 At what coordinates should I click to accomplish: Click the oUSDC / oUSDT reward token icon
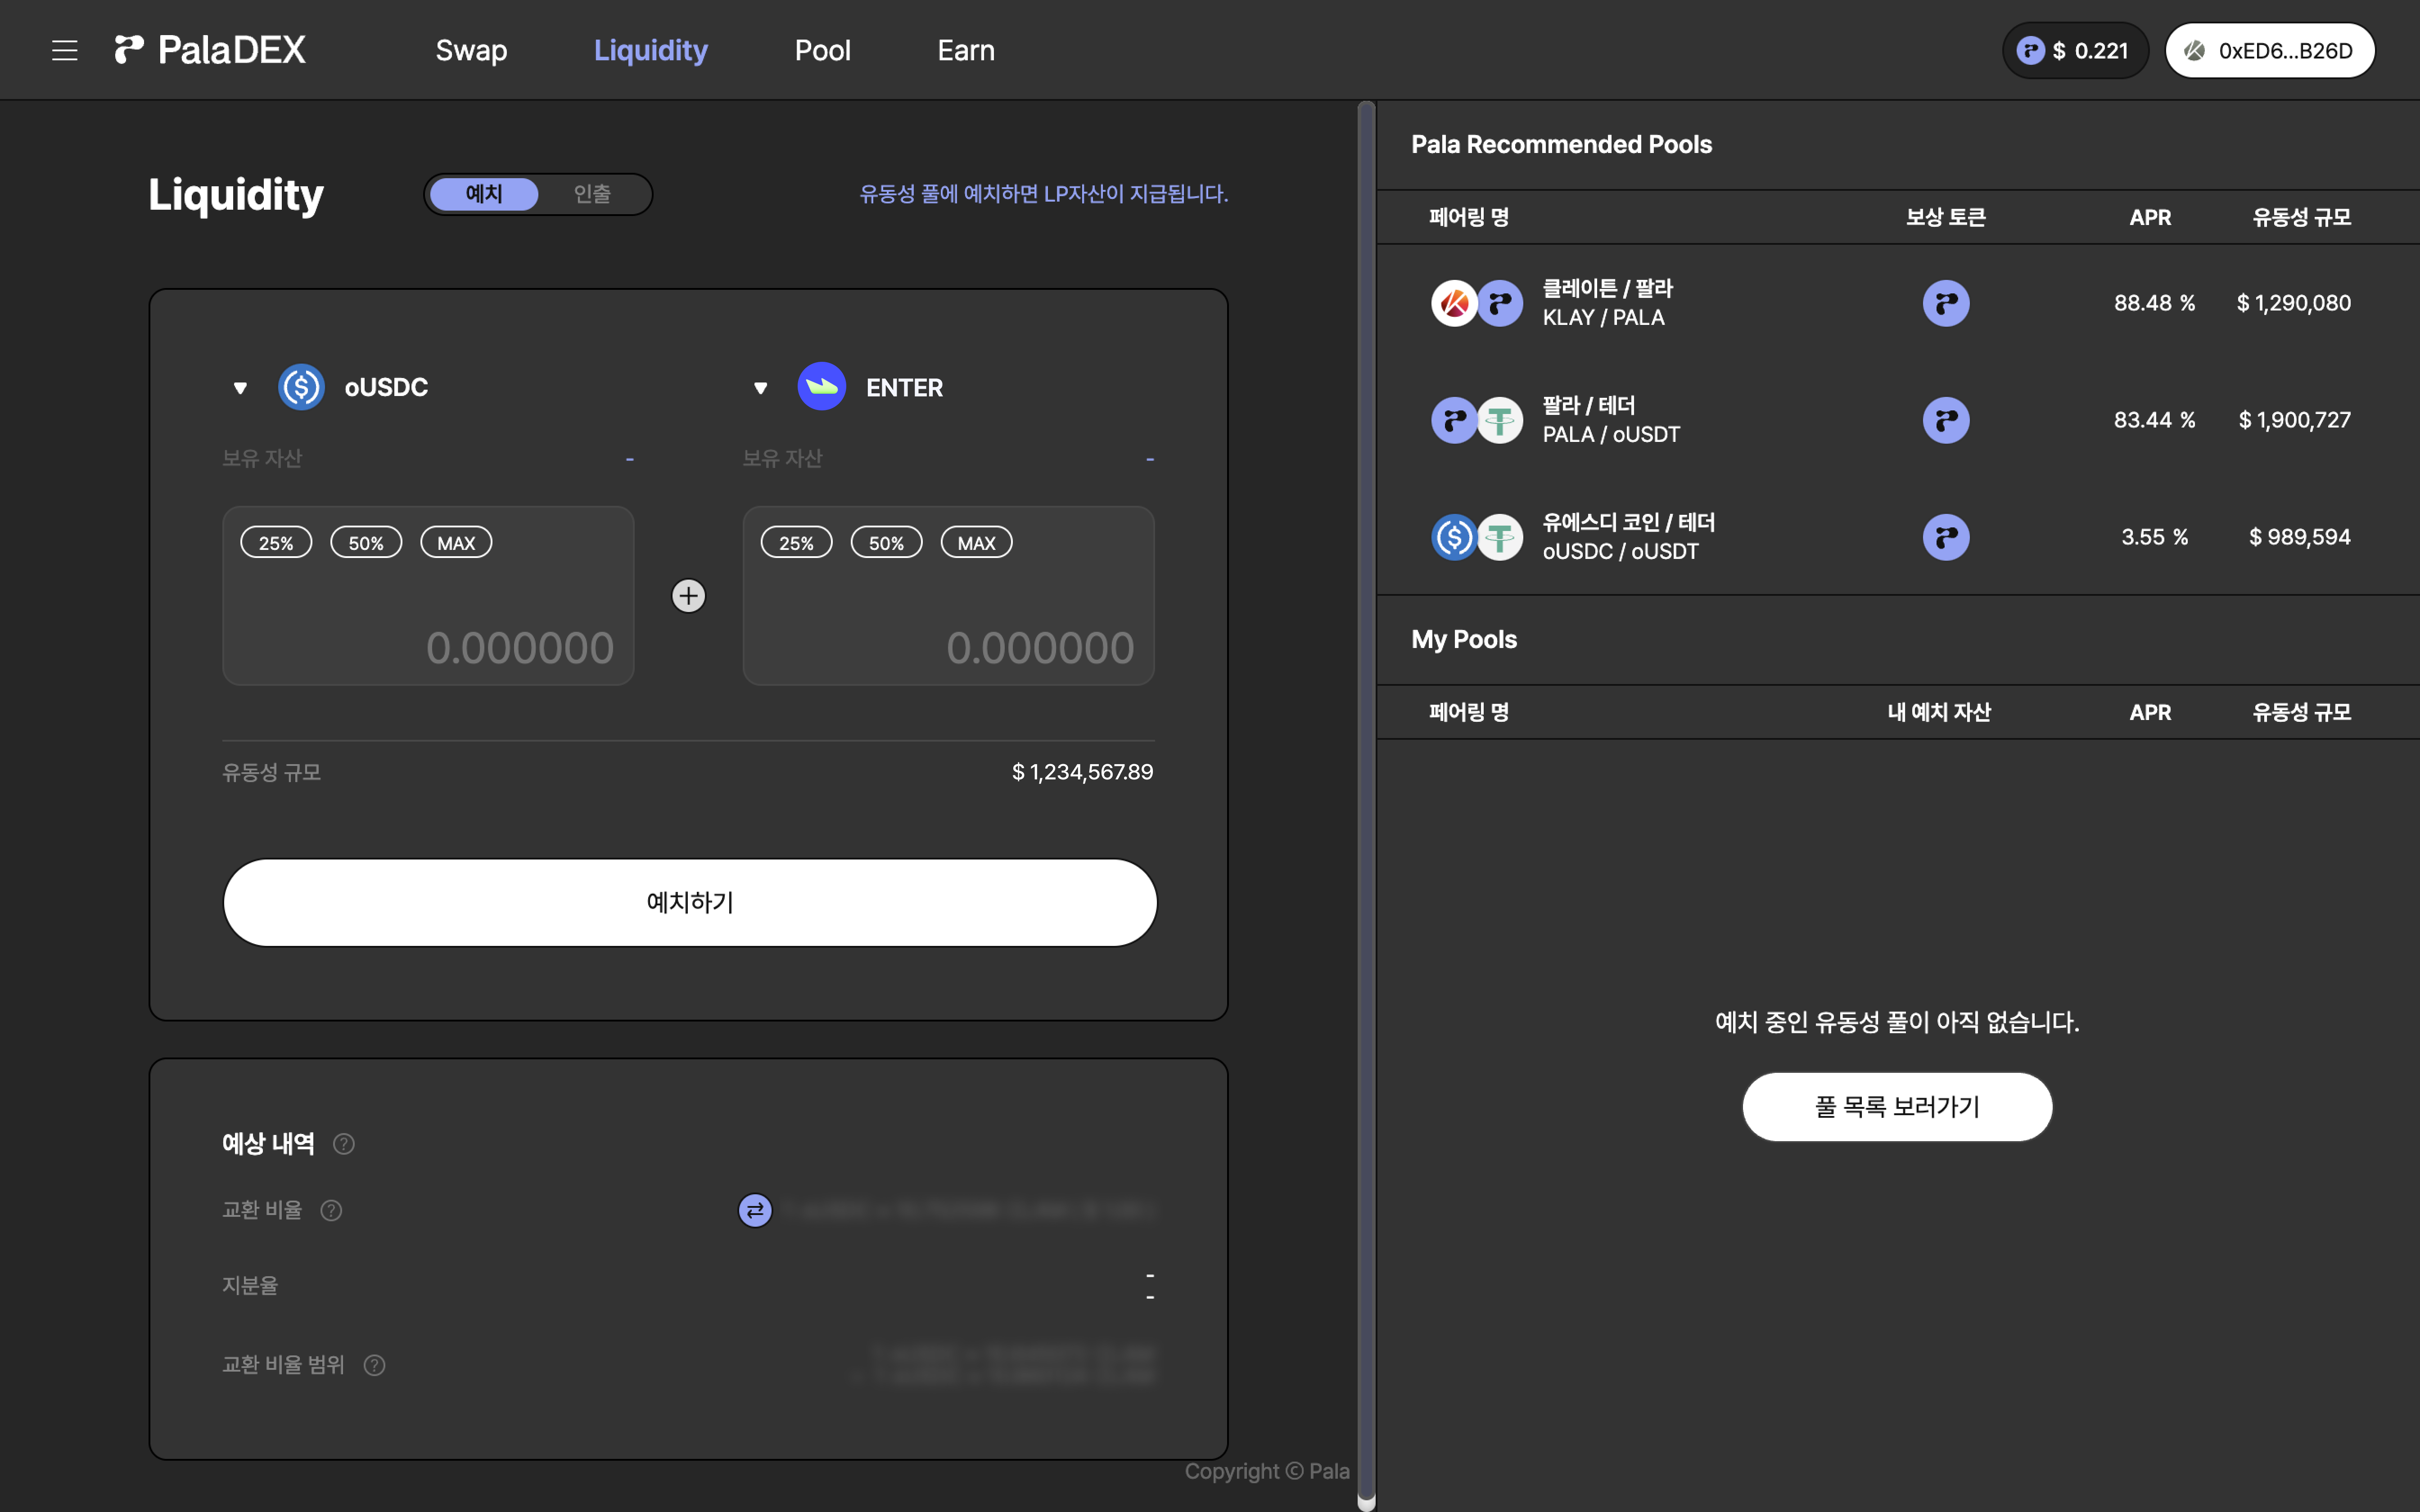tap(1946, 537)
